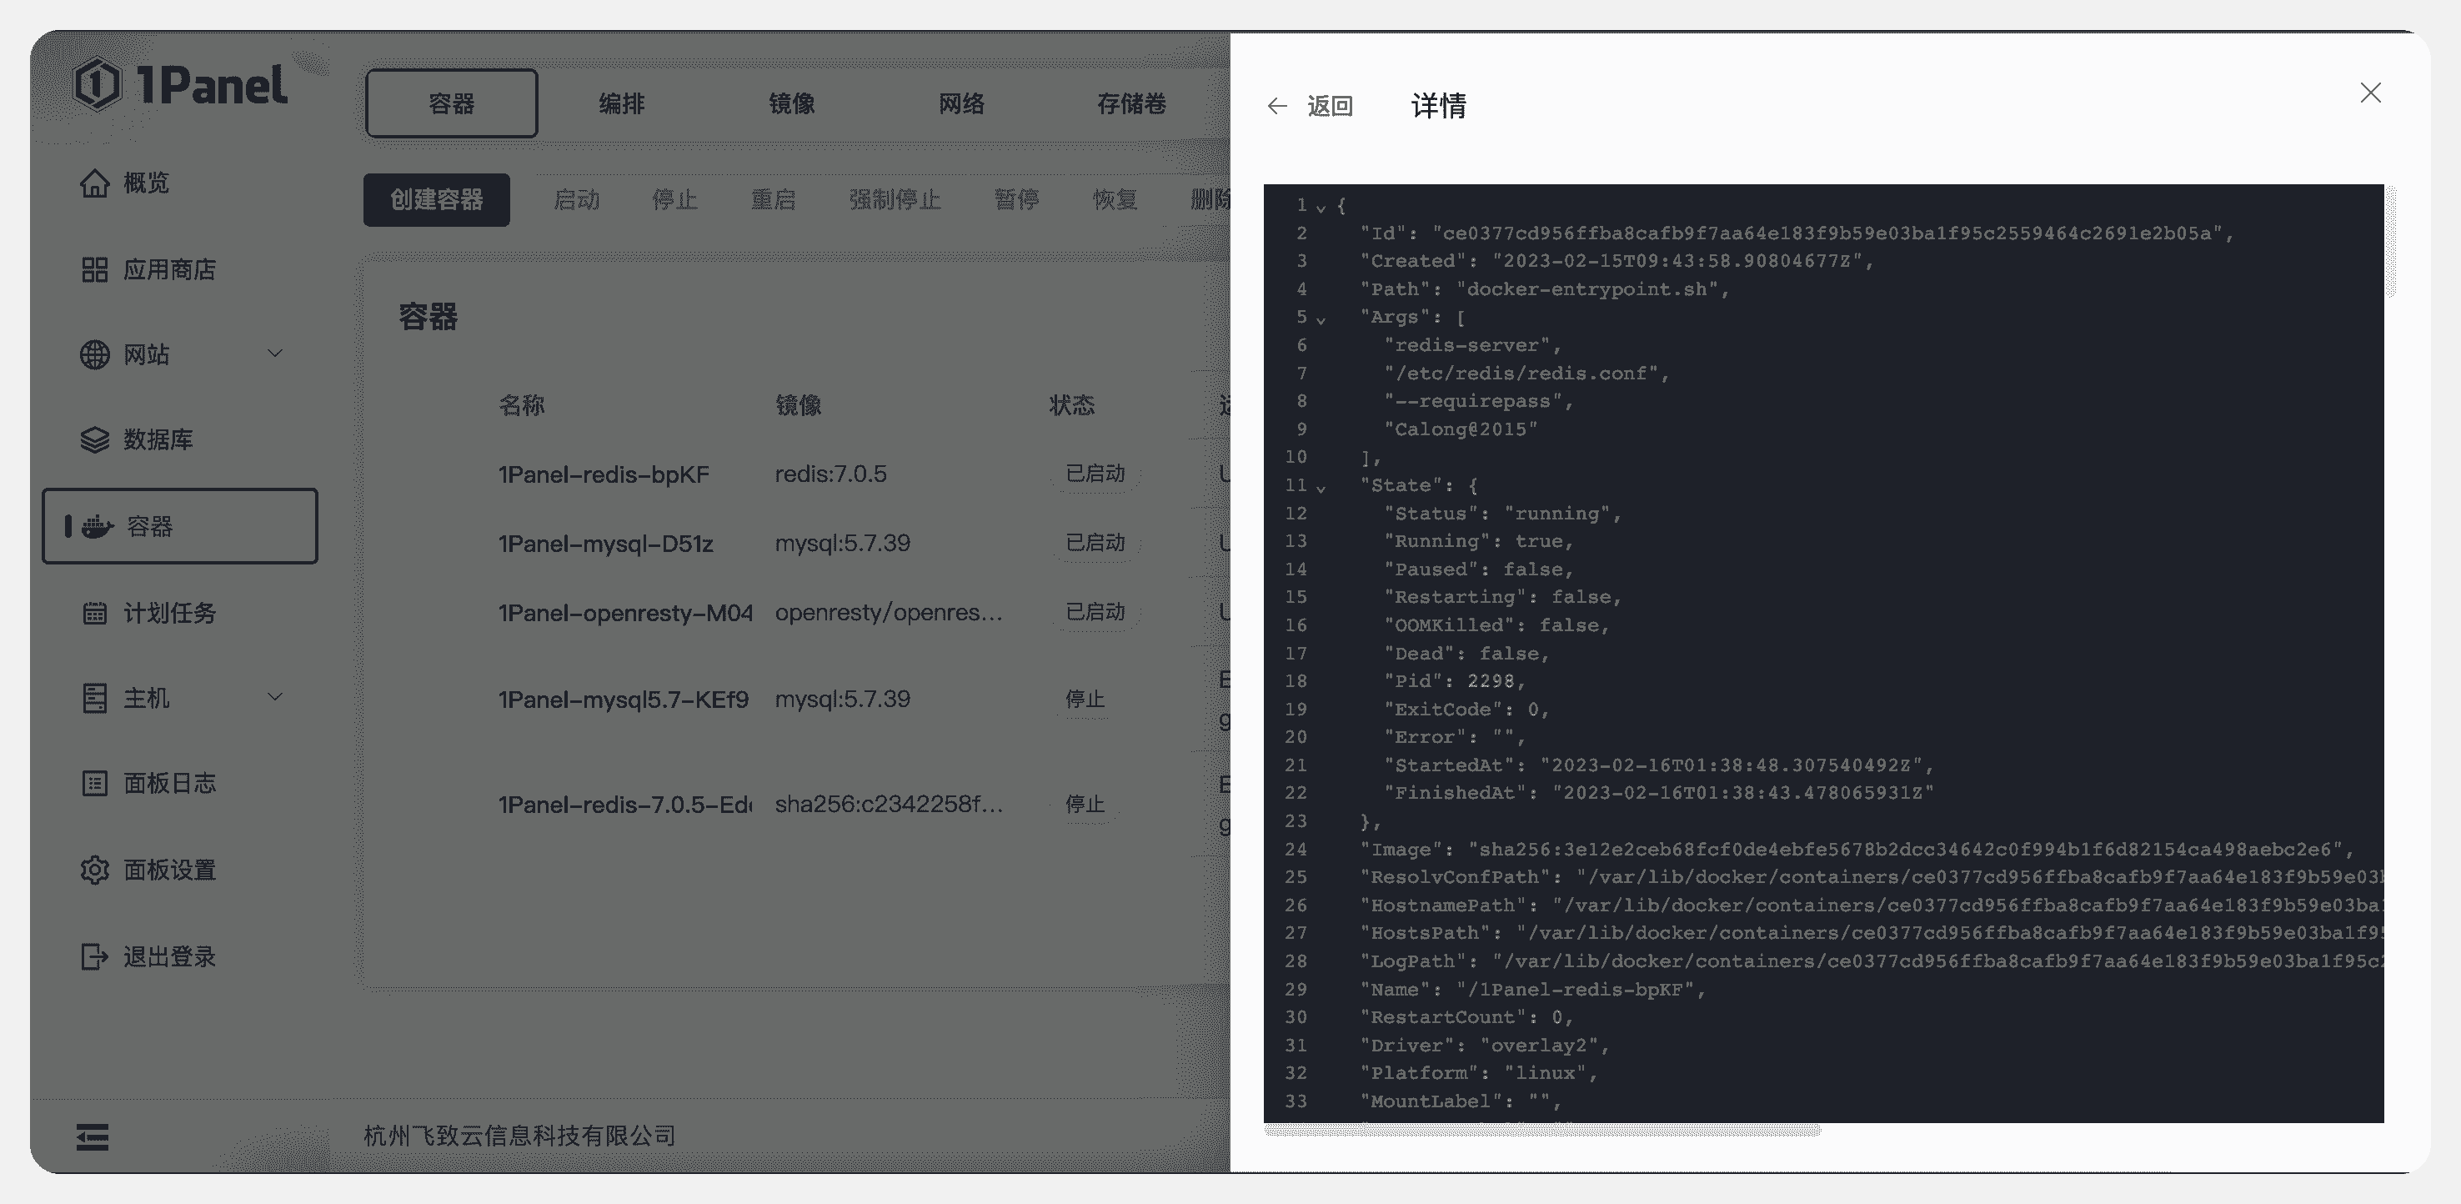The image size is (2461, 1204).
Task: Click 停止 status of 1Panel-mysql5.7-KEf9
Action: [1085, 700]
